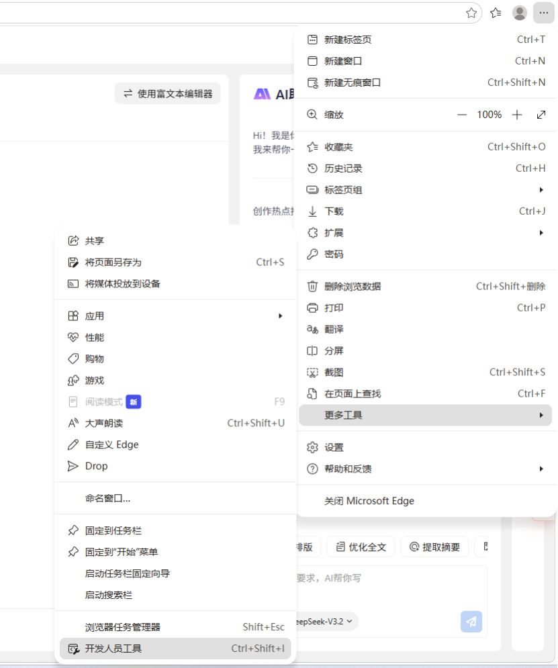Select 删除浏览数据 menu entry
This screenshot has height=668, width=558.
click(426, 286)
